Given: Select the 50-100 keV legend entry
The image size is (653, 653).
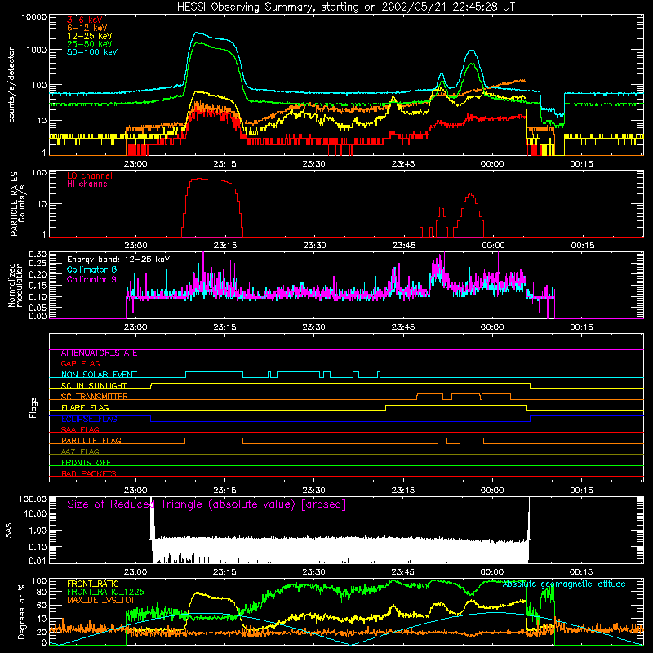Looking at the screenshot, I should [92, 51].
